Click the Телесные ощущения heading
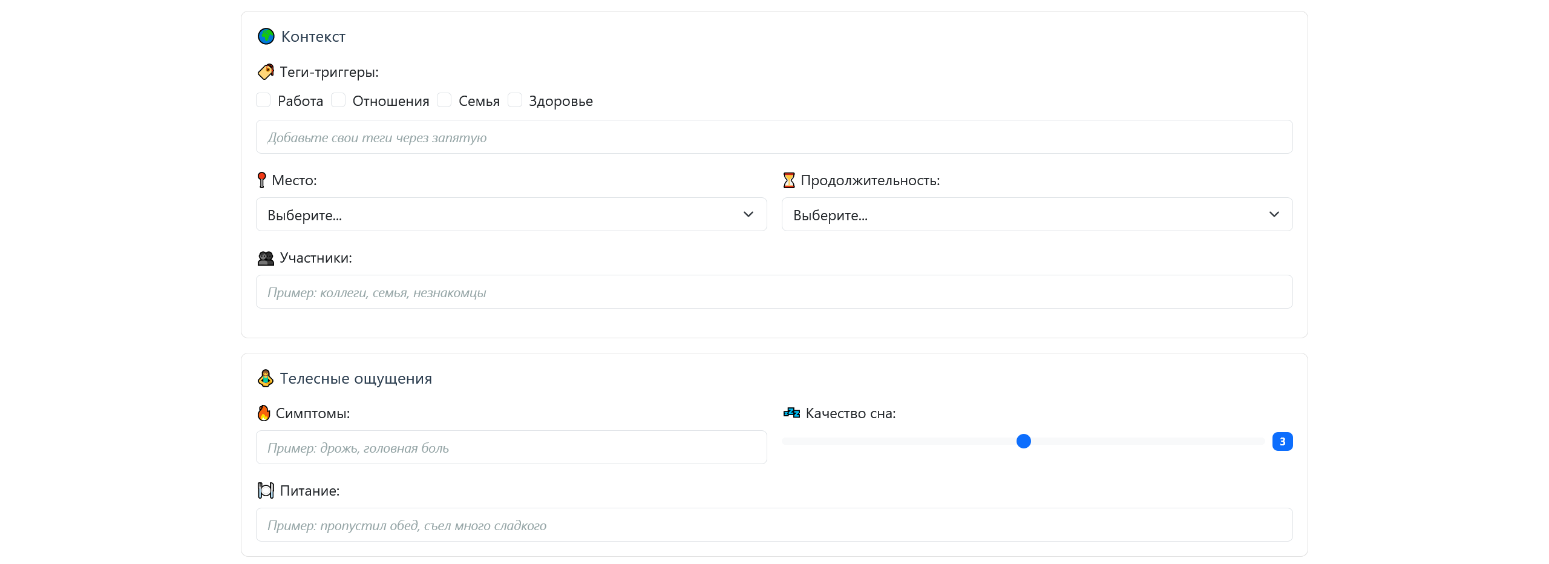Viewport: 1549px width, 564px height. pos(356,378)
